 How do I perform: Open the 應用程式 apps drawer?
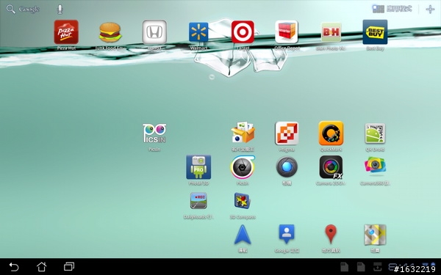392,9
